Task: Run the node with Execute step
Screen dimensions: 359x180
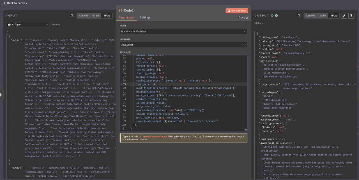Action: coord(237,11)
